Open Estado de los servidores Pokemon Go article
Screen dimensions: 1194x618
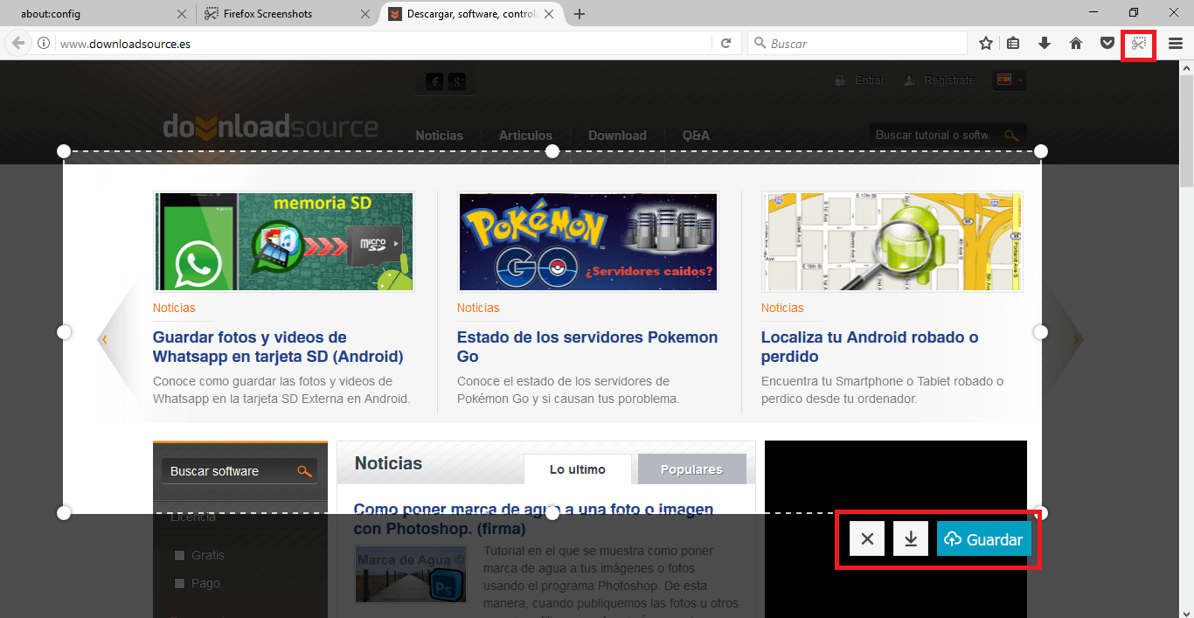point(587,347)
